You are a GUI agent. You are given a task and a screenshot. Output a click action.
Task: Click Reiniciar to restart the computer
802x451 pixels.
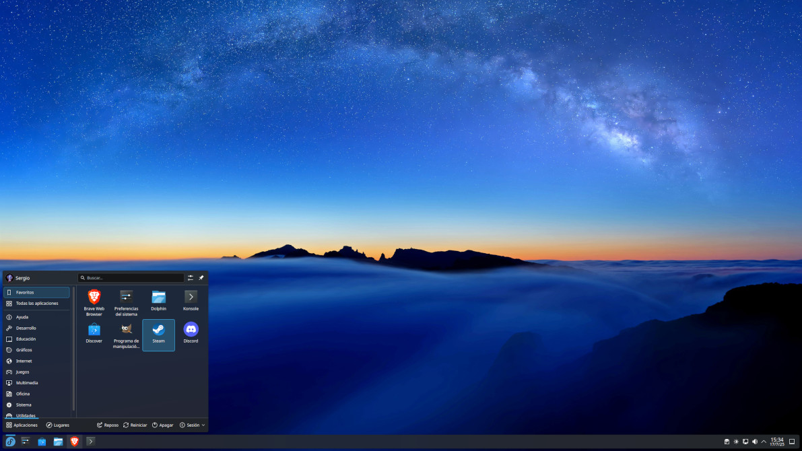point(135,425)
